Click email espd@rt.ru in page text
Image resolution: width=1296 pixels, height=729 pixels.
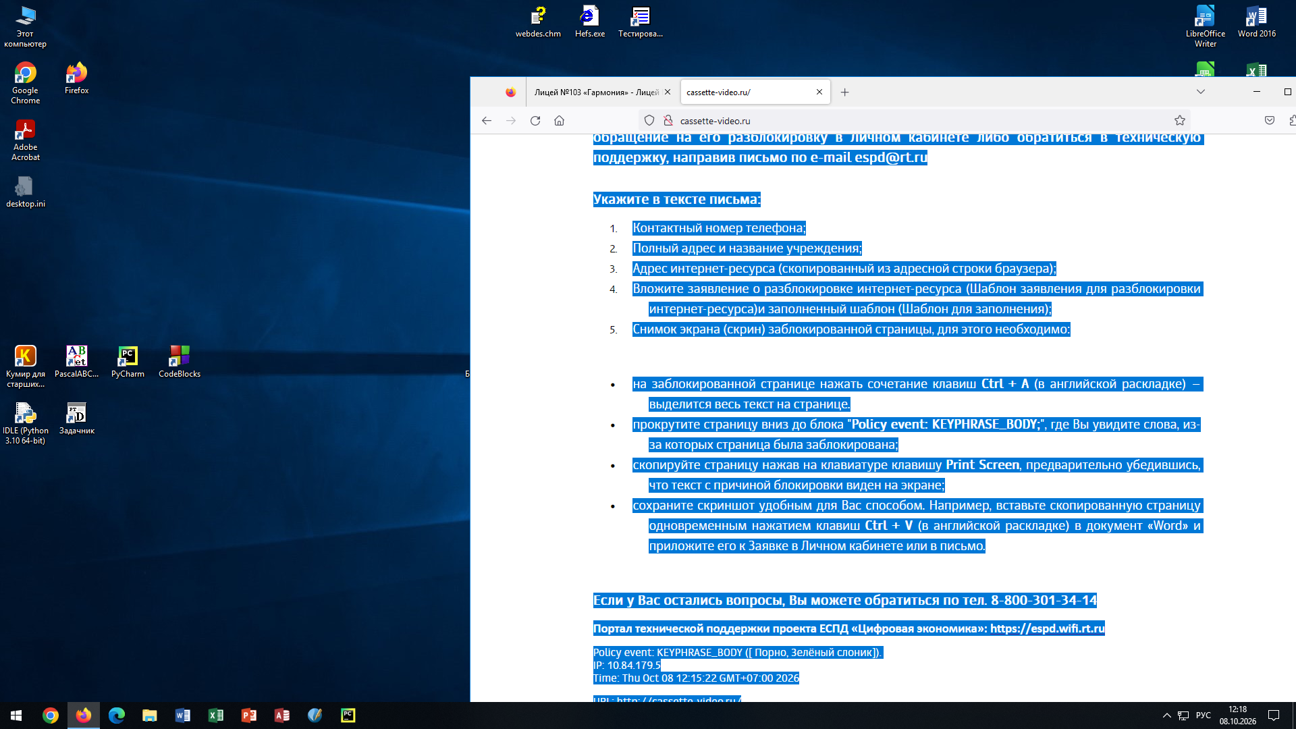pyautogui.click(x=891, y=157)
